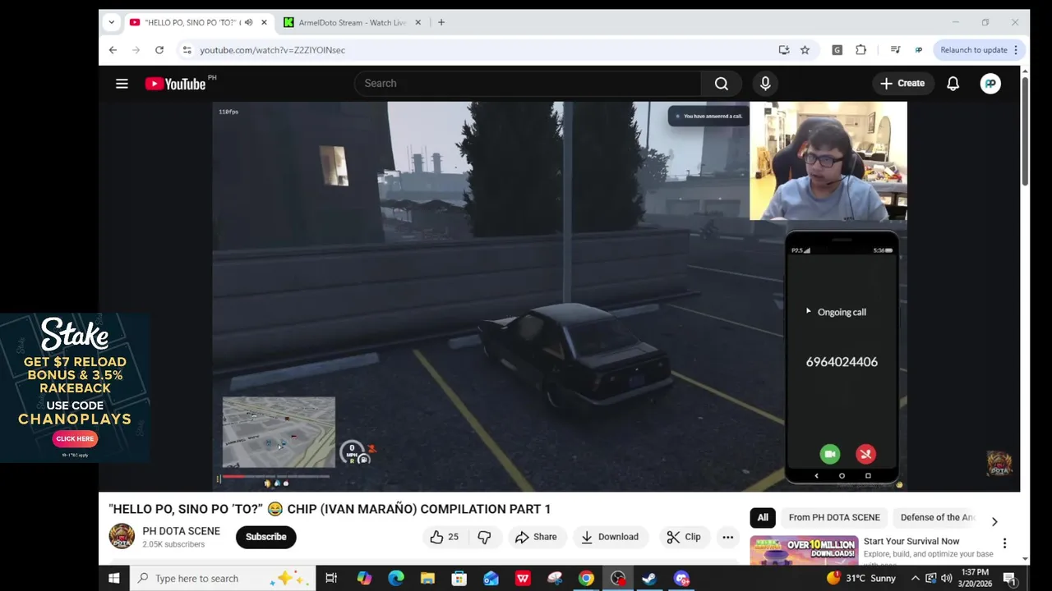Open Microsoft Store from taskbar
Image resolution: width=1052 pixels, height=591 pixels.
coord(459,579)
